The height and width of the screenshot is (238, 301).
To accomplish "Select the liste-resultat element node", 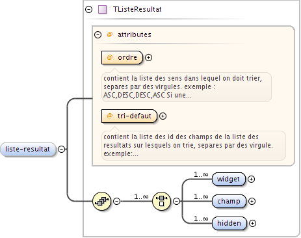I will point(28,149).
